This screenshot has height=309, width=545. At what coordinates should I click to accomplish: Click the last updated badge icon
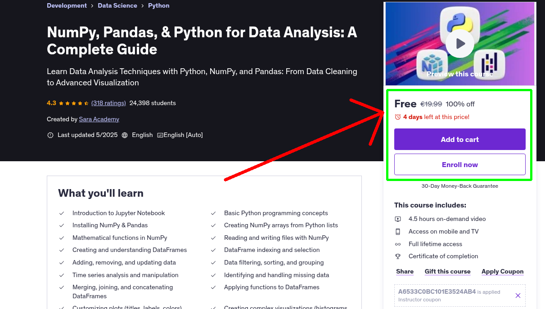pos(50,135)
